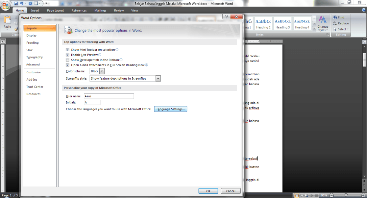Apply the Heading 3 style
This screenshot has height=198, width=367.
click(x=283, y=23)
